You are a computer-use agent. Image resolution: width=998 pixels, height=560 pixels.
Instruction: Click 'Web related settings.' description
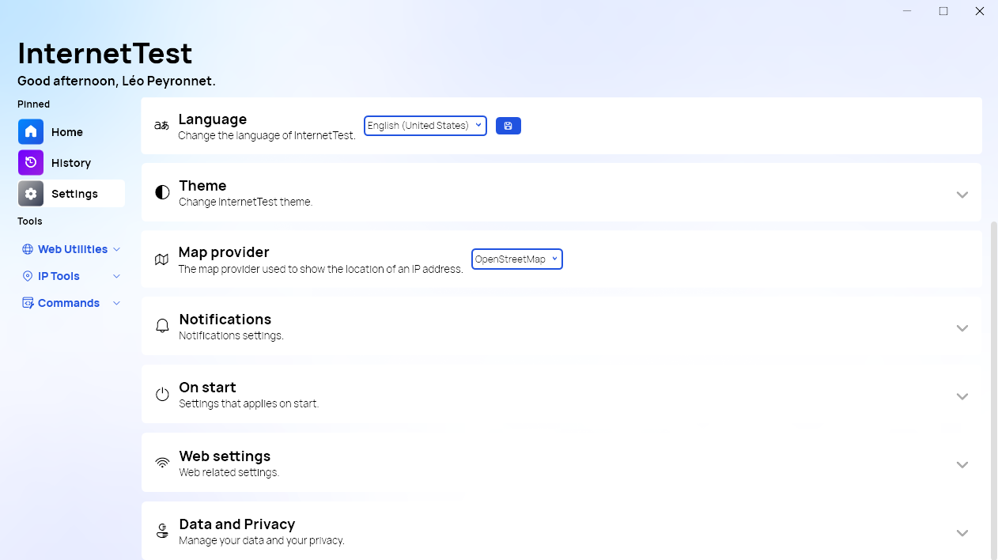click(229, 472)
